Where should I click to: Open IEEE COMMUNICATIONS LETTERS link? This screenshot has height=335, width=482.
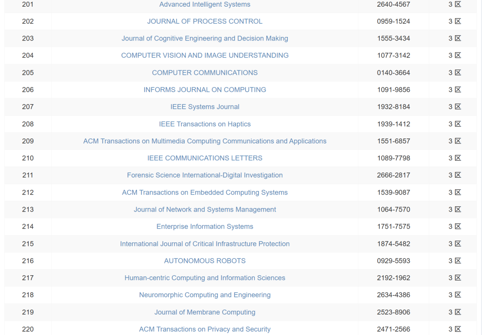coord(205,158)
